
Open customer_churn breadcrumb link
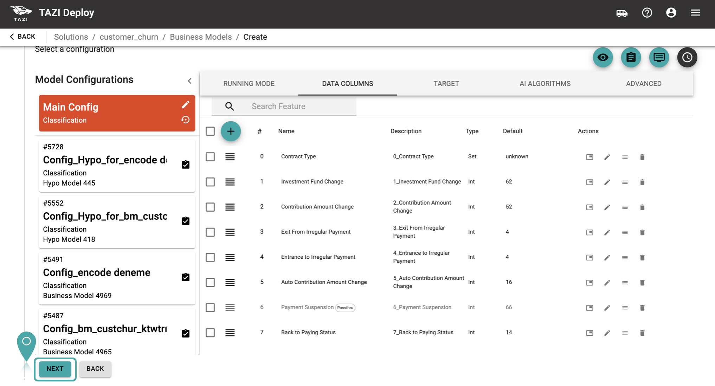pyautogui.click(x=129, y=37)
